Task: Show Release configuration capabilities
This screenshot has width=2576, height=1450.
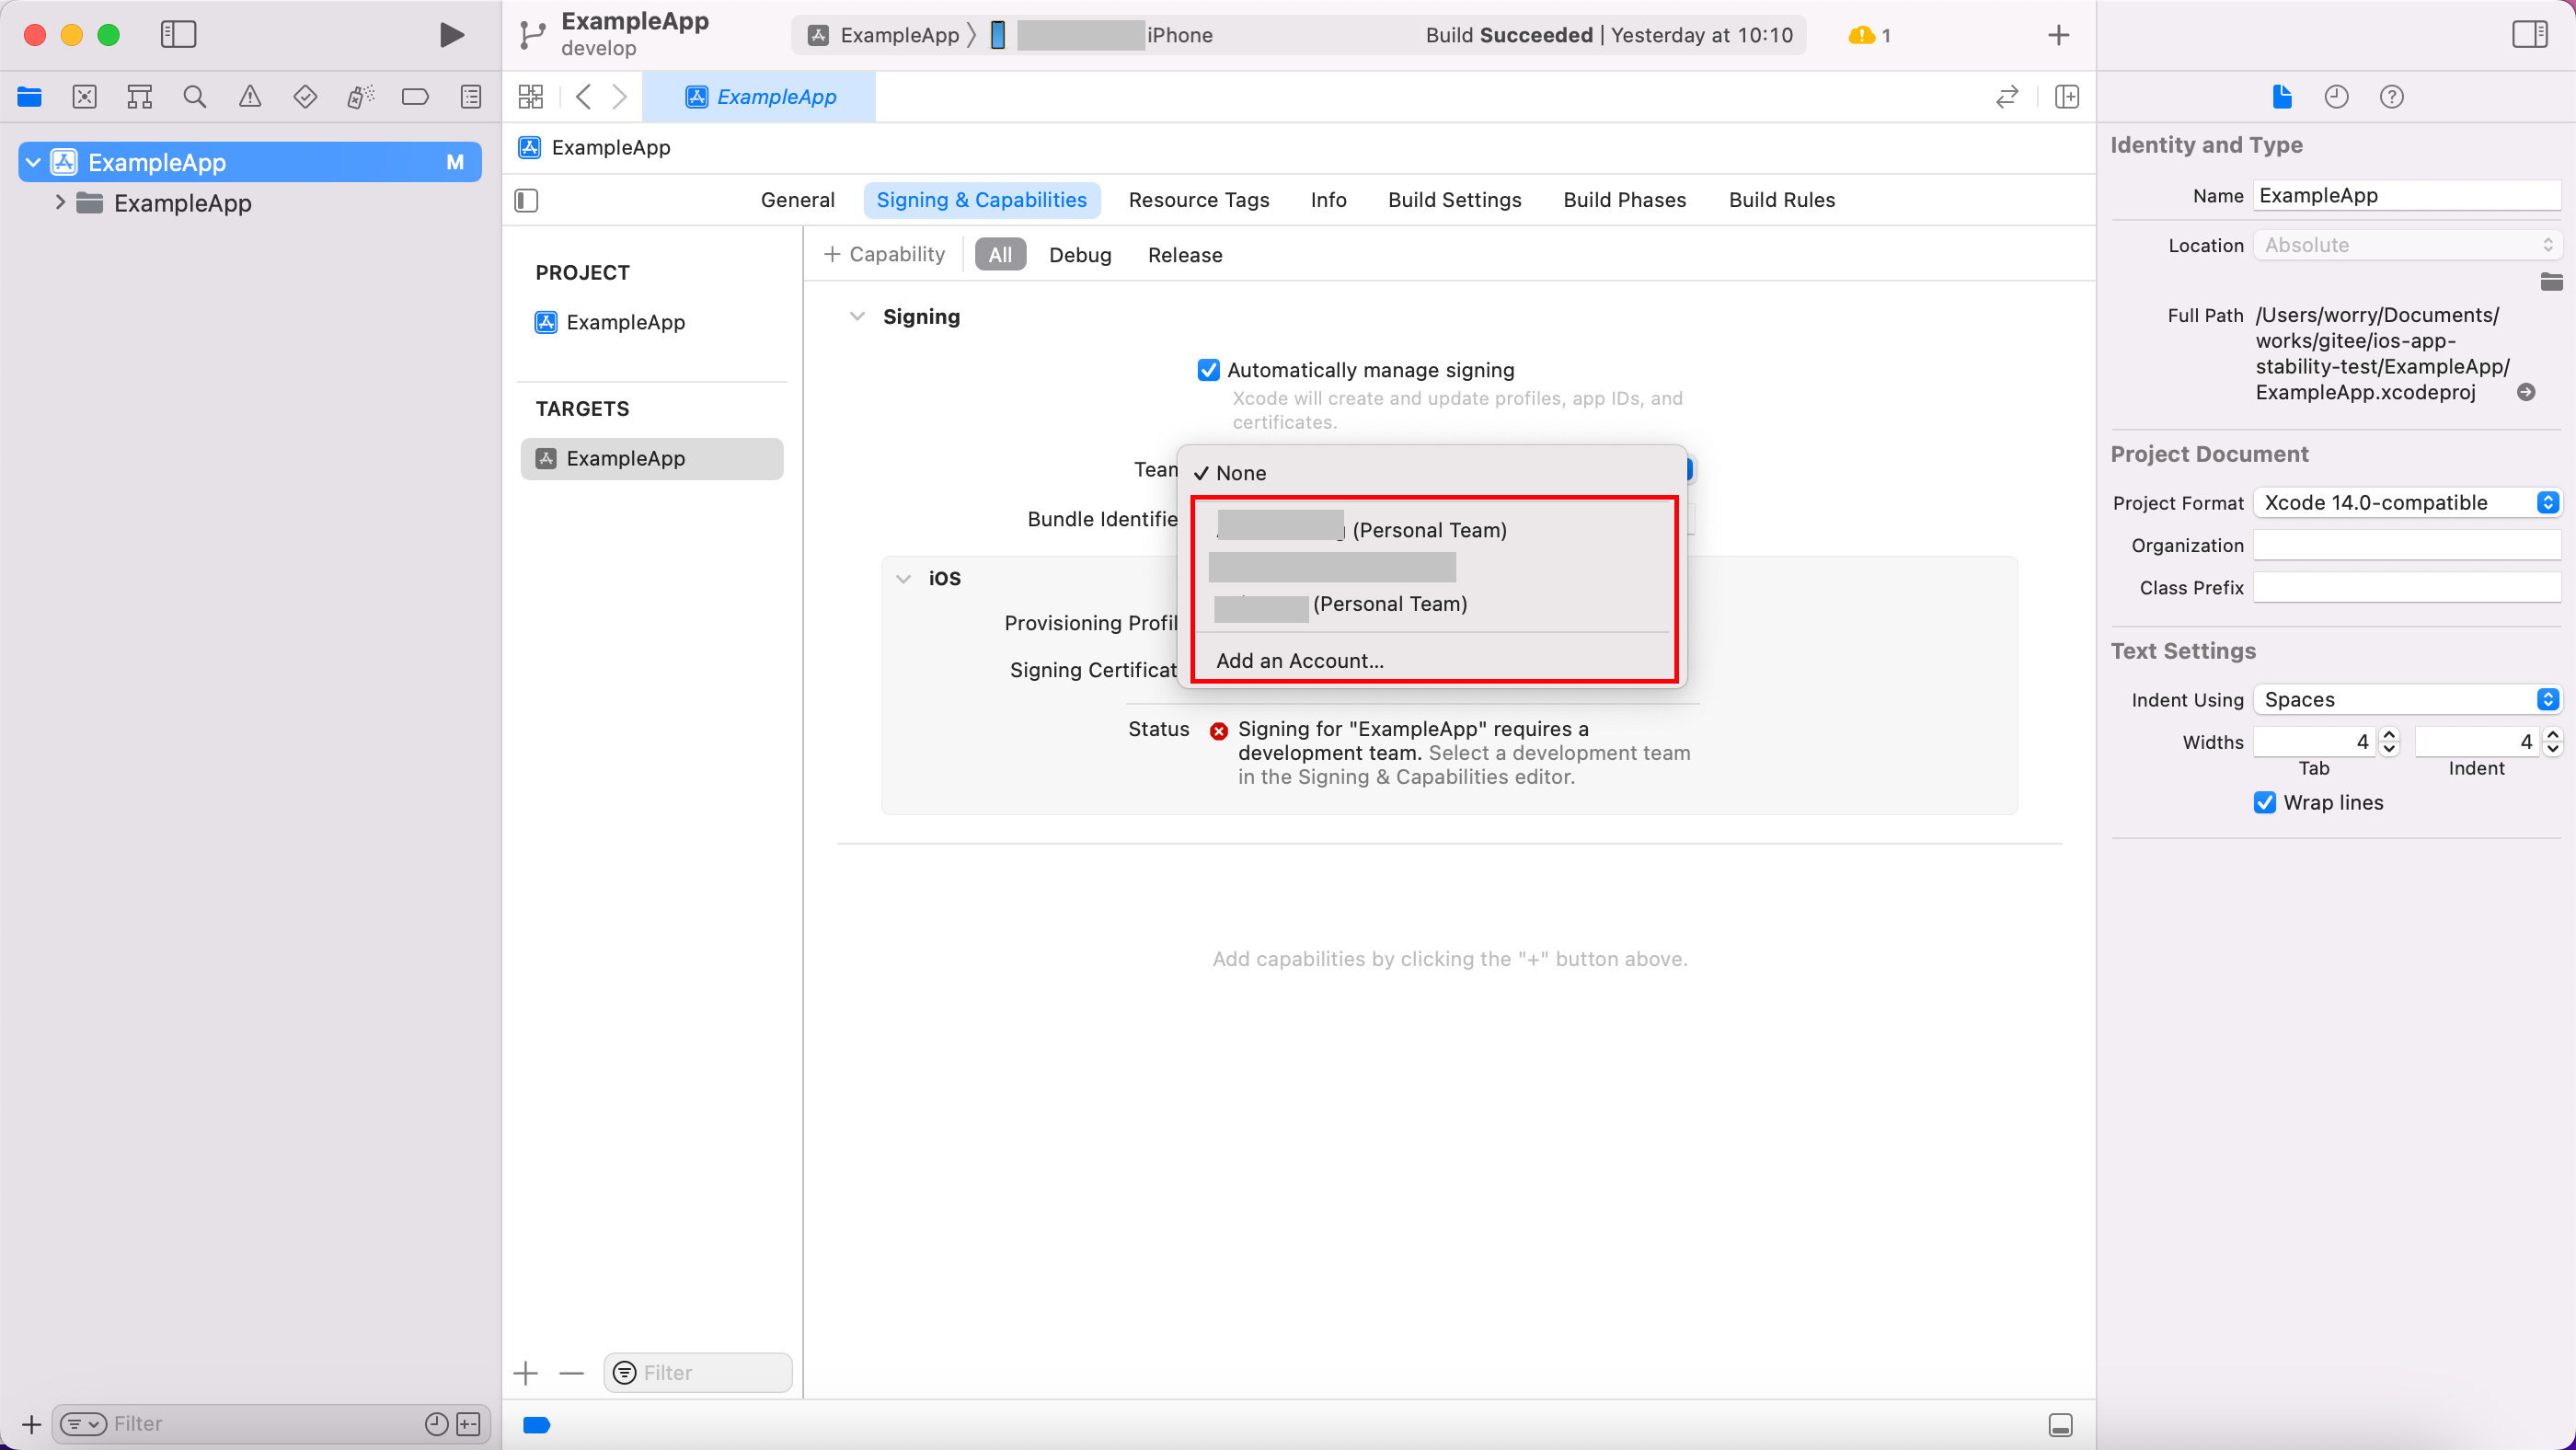Action: pos(1185,255)
